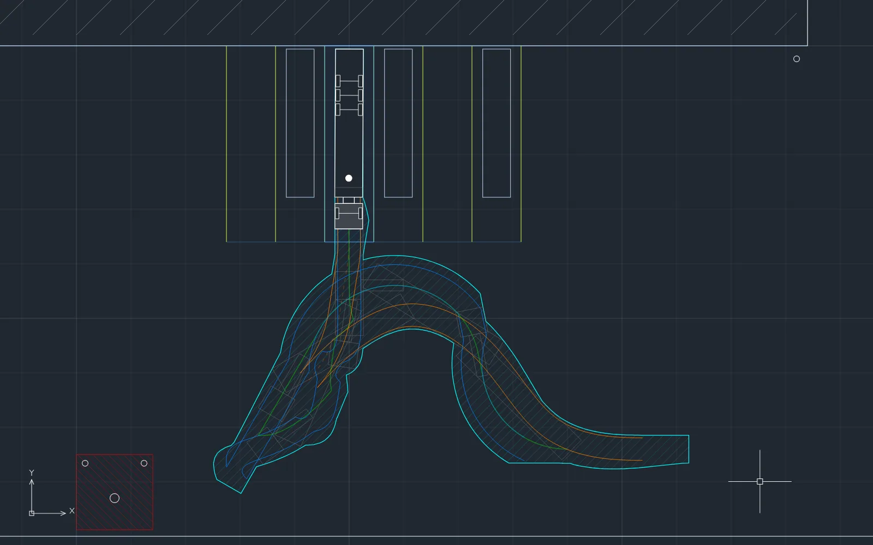
Task: Select the far-left yellow-green stall divider line
Action: 226,144
